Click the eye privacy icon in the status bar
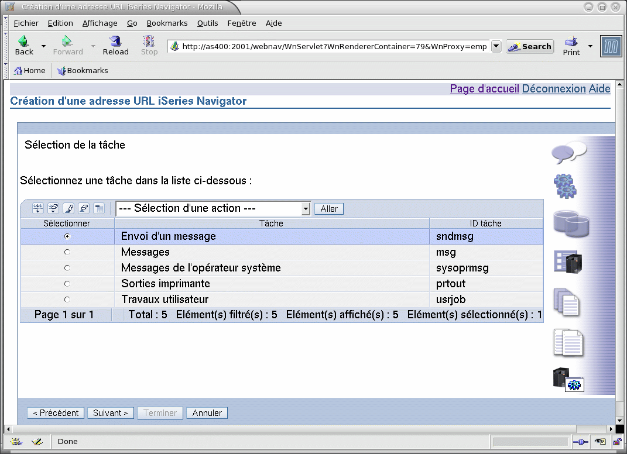 click(x=600, y=442)
